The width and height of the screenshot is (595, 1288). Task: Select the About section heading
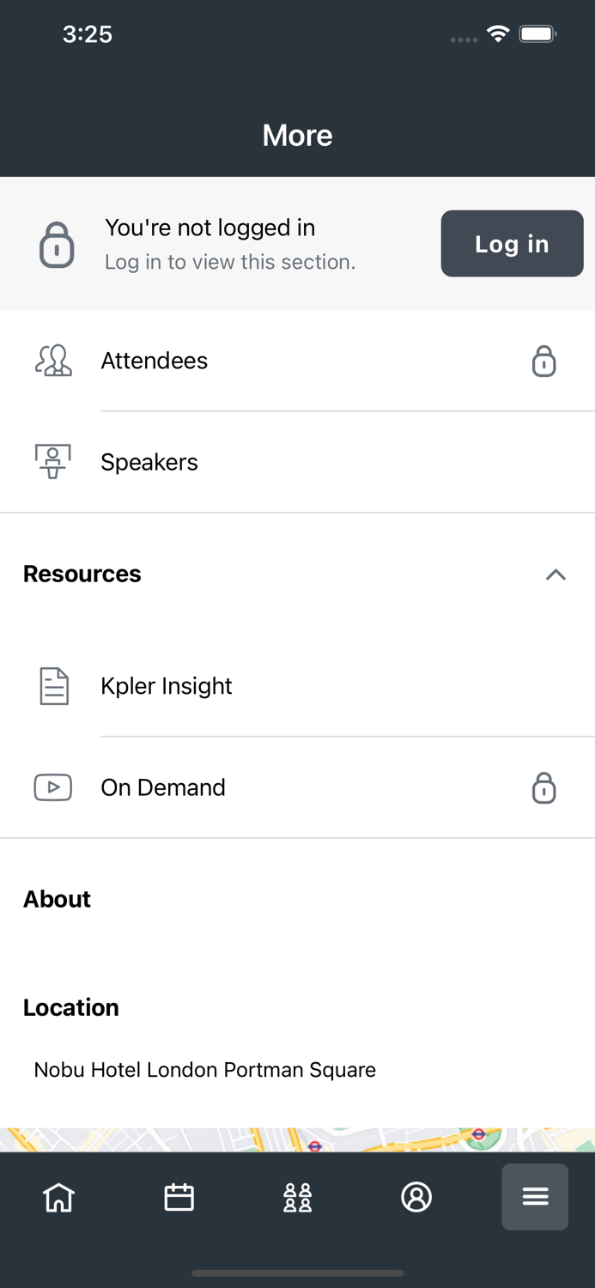pos(57,899)
